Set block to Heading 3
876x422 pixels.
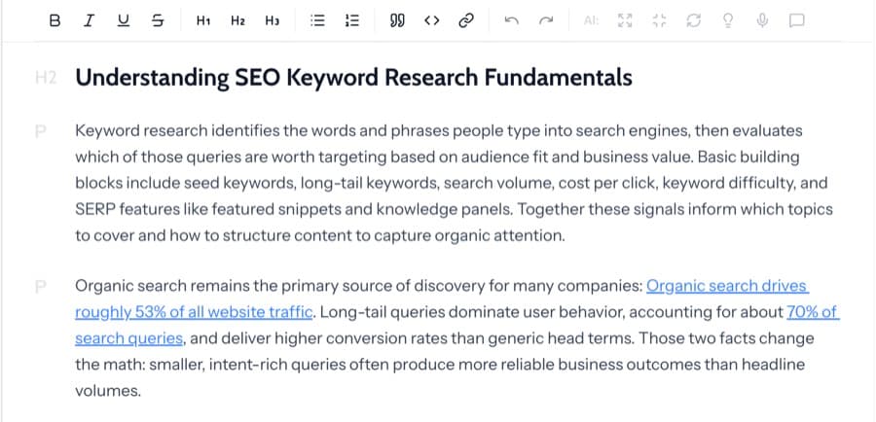(x=273, y=19)
